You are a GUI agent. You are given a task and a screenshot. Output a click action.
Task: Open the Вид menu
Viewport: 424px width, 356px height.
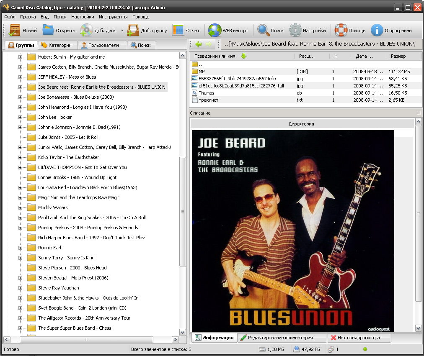44,17
